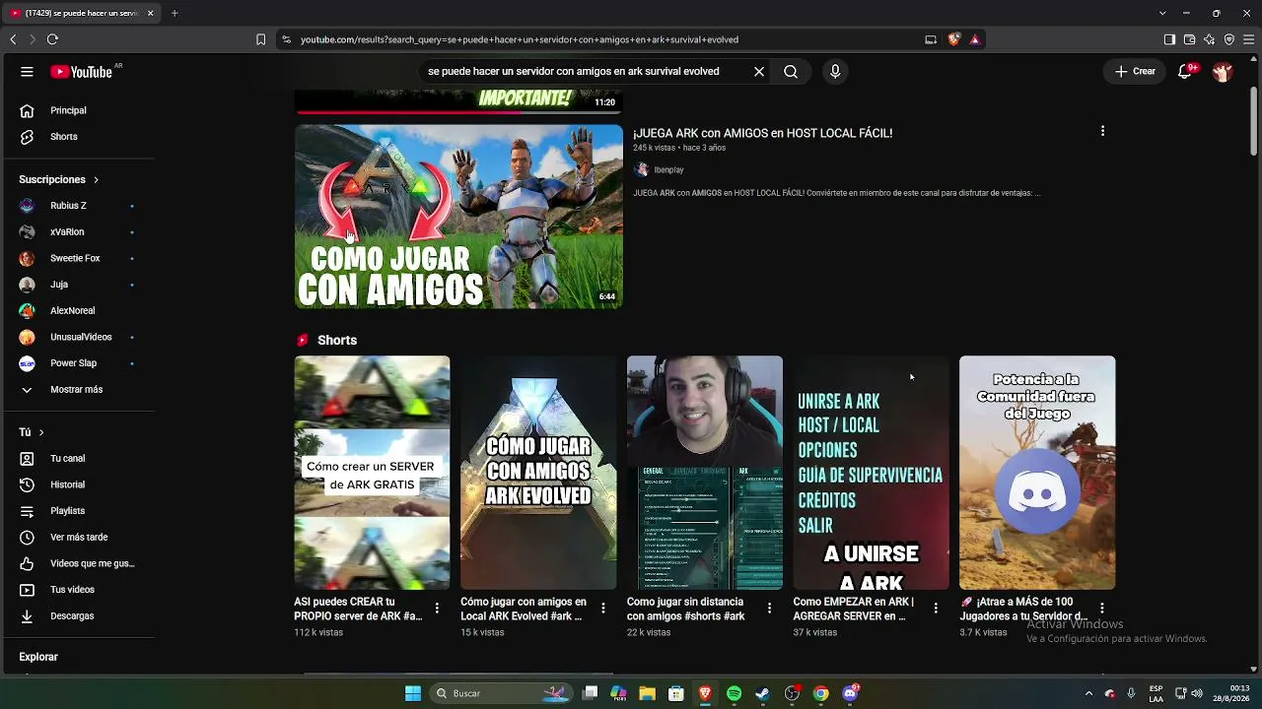1262x709 pixels.
Task: Click the install app icon in address bar
Action: tap(931, 39)
